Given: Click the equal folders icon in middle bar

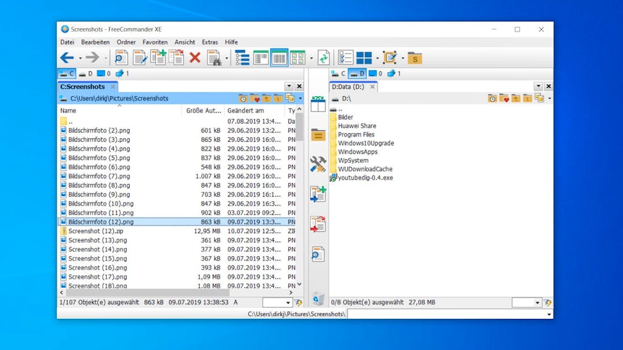Looking at the screenshot, I should (318, 135).
